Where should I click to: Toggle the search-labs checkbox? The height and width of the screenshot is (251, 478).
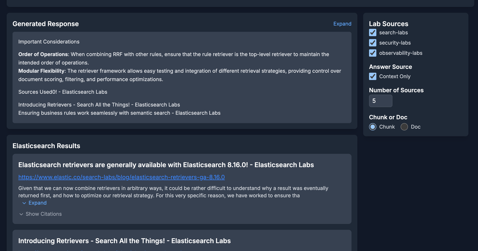coord(373,33)
